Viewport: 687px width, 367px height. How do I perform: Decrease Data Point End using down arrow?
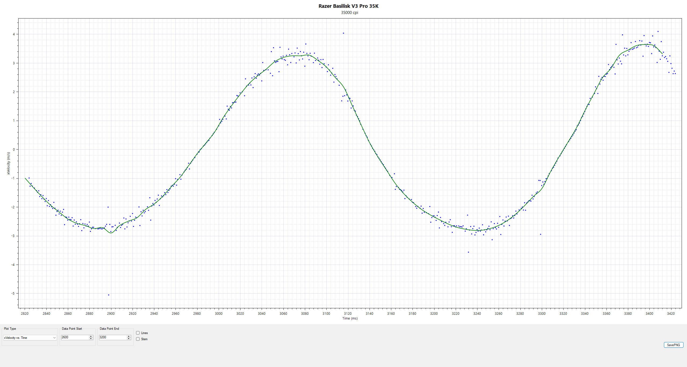pyautogui.click(x=129, y=339)
